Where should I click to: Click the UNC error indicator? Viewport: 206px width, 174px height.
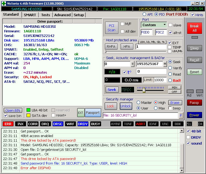[165, 124]
